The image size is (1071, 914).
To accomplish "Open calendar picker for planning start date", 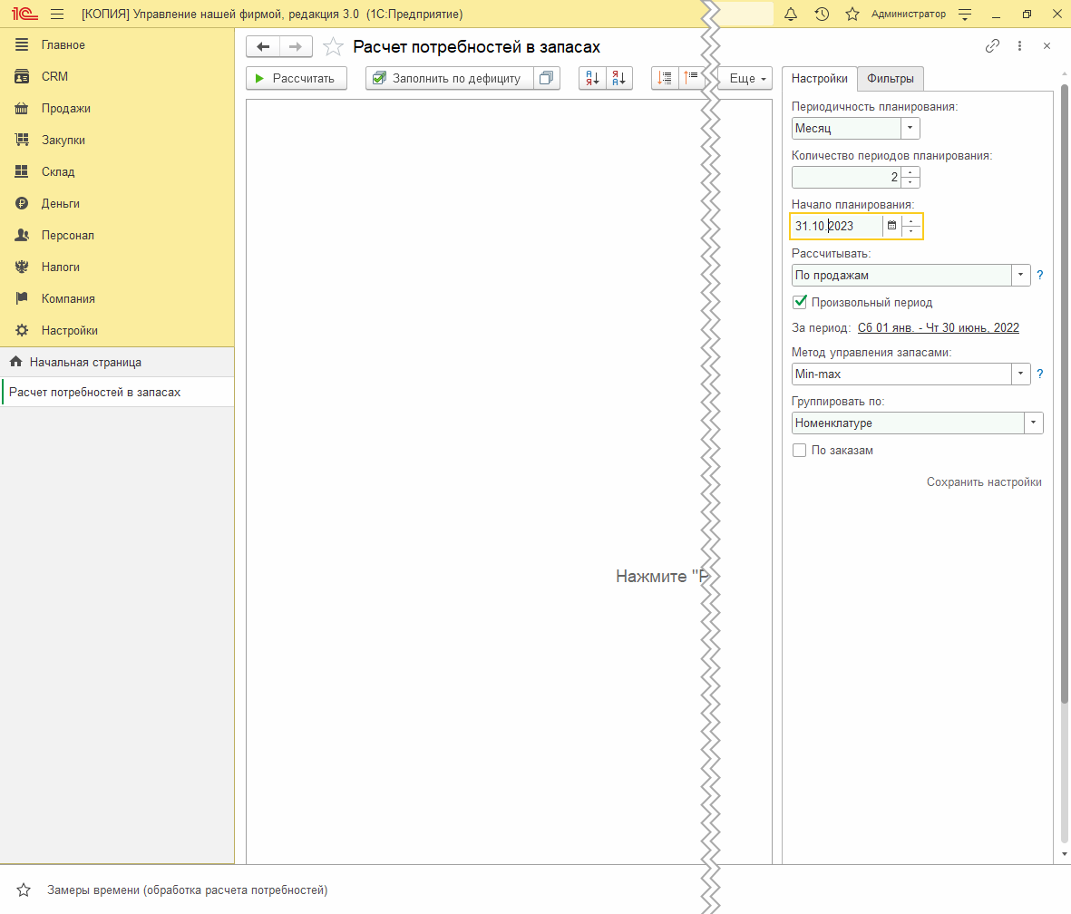I will [891, 226].
